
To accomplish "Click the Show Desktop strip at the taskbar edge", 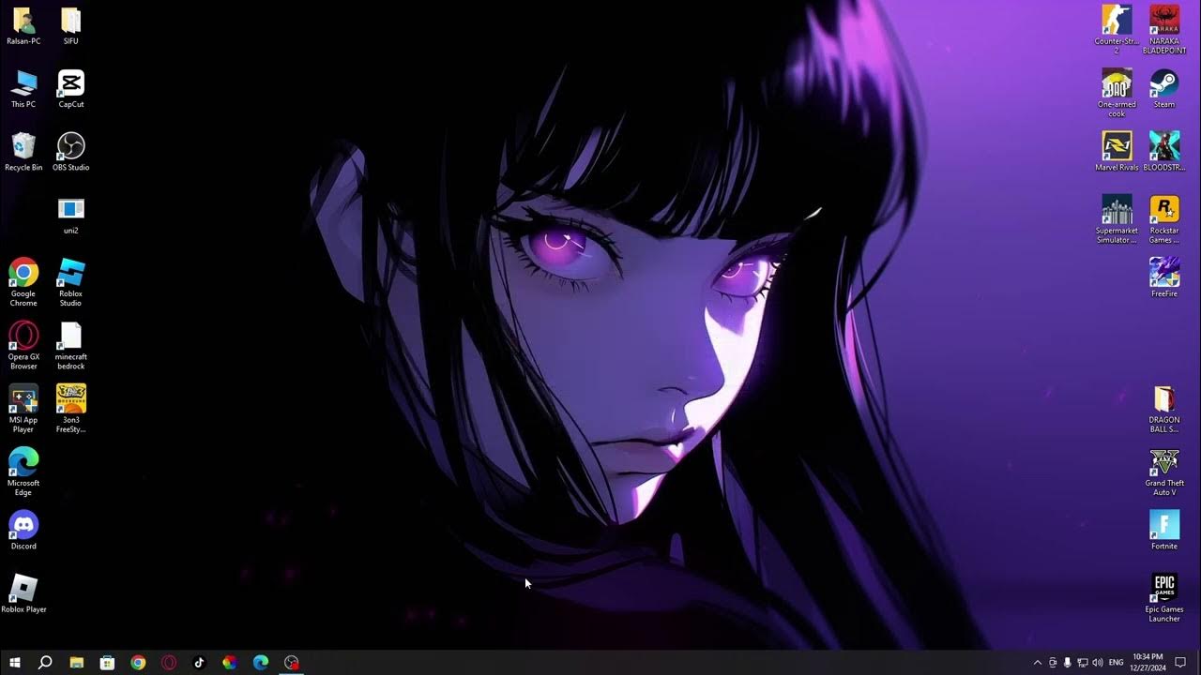I will [1198, 663].
